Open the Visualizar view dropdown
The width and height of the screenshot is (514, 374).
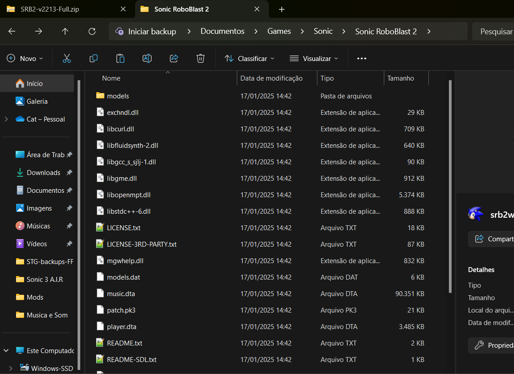314,59
